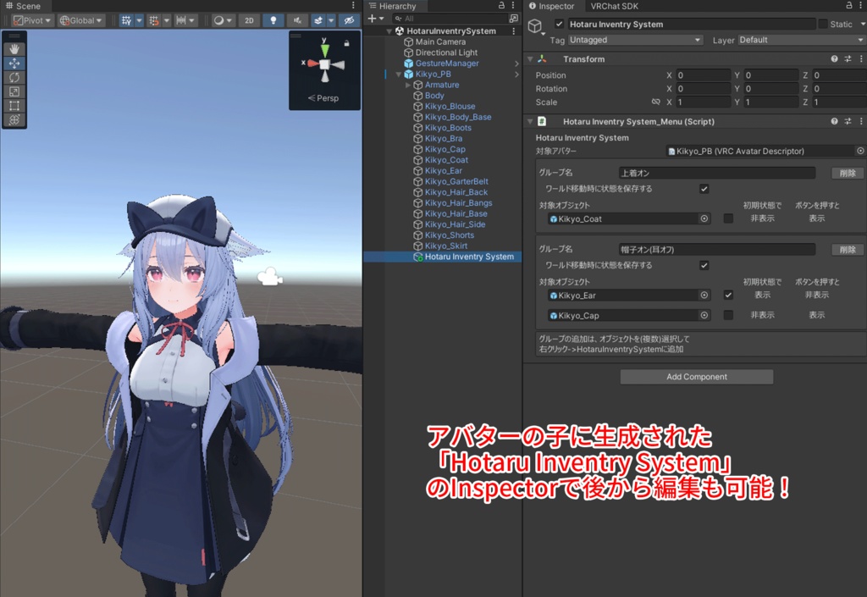Select Kikyo_Hair_Back in the Hierarchy

[456, 191]
